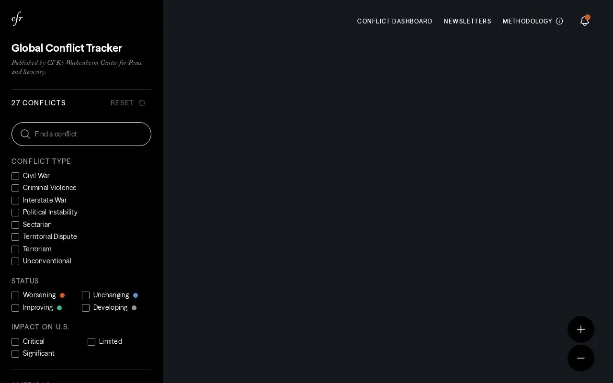Click the search magnifier icon
The image size is (613, 383).
25,134
